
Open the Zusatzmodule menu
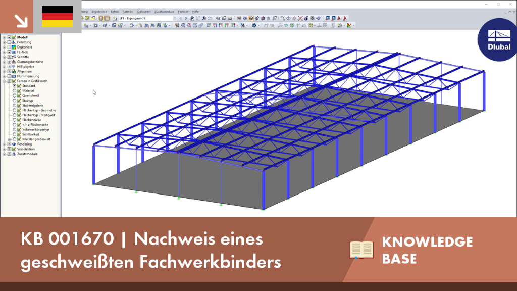[164, 12]
